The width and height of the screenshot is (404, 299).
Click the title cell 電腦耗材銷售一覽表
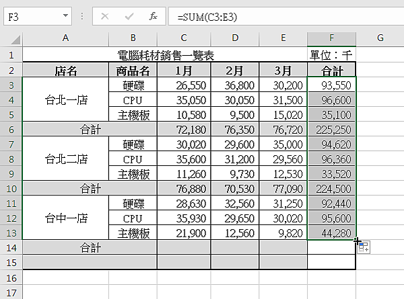click(x=165, y=55)
